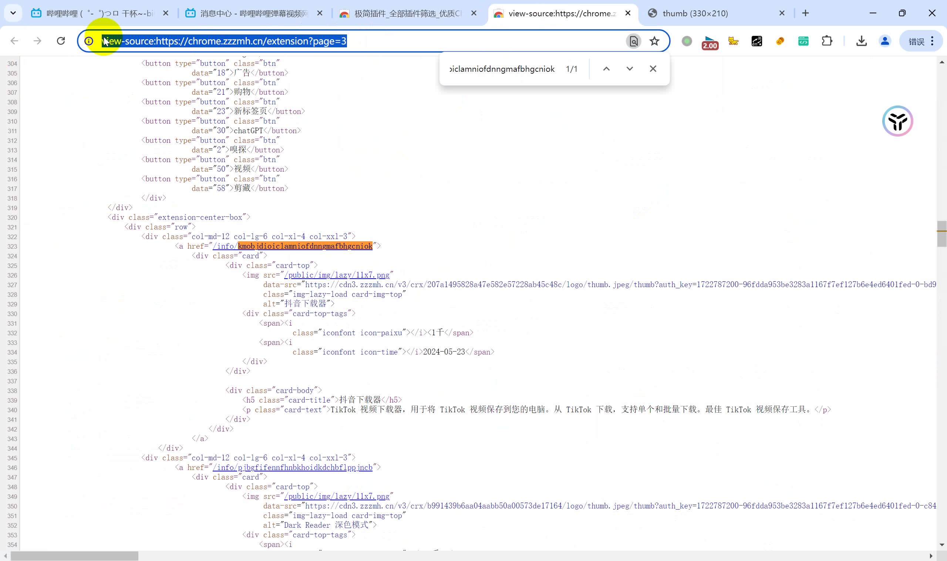Click line number 323
This screenshot has height=561, width=947.
point(12,246)
